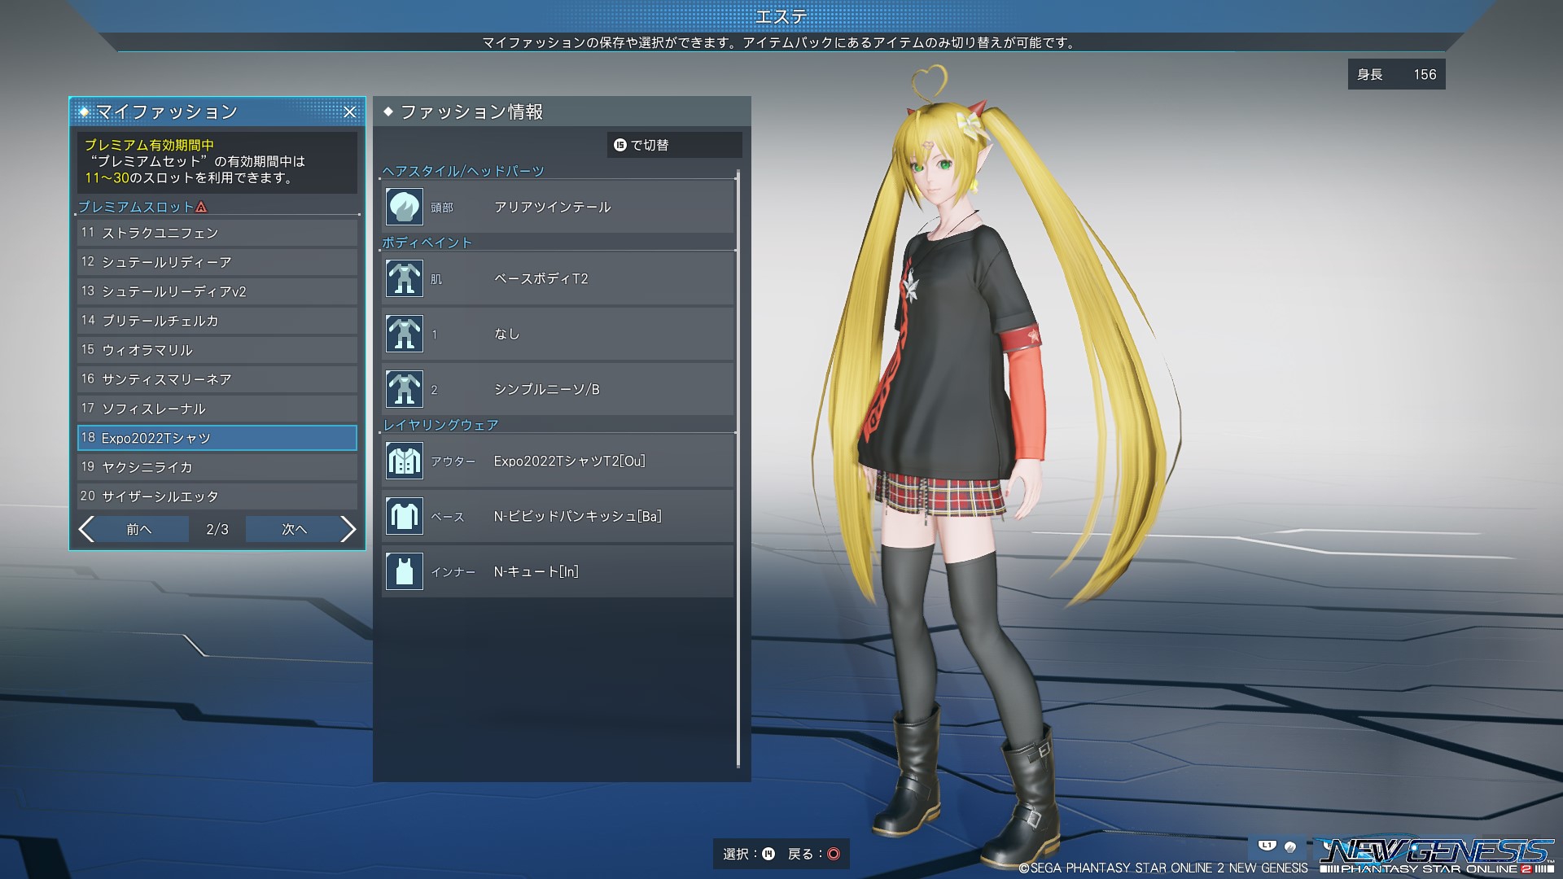Click the body icon for 肌 ベースボディT2

coord(404,278)
